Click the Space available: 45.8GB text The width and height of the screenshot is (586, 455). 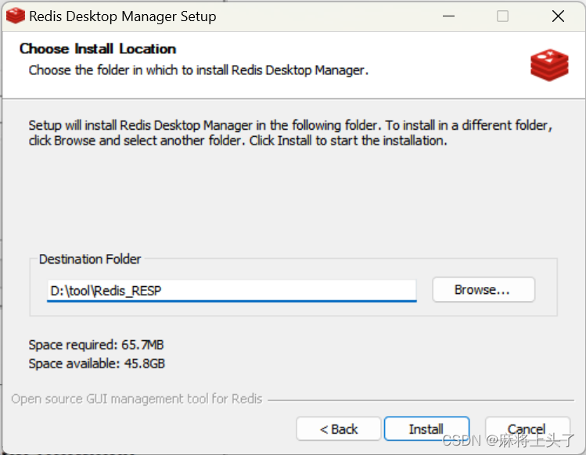[x=97, y=363]
